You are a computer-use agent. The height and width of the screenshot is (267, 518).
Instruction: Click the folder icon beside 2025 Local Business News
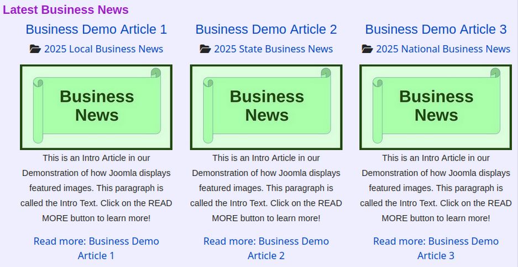tap(35, 49)
